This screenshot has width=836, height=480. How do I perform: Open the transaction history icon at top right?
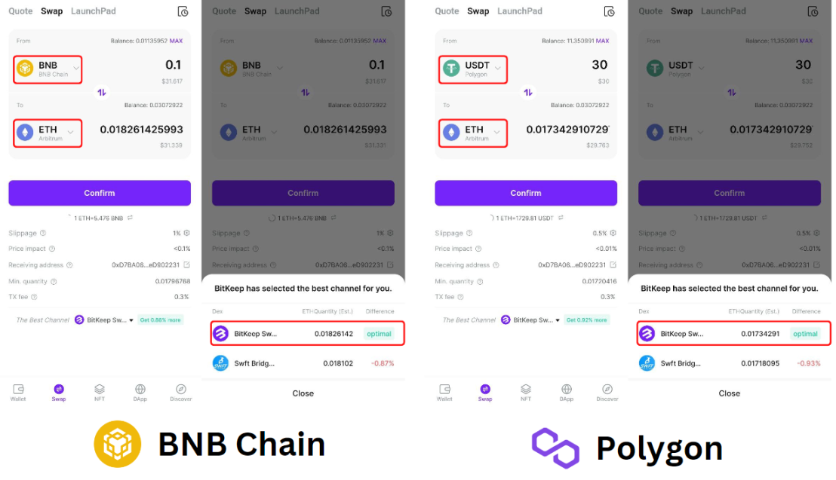(183, 11)
